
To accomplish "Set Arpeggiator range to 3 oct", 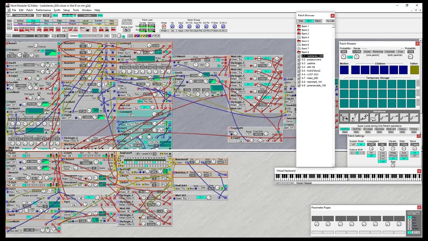I will pos(382,156).
